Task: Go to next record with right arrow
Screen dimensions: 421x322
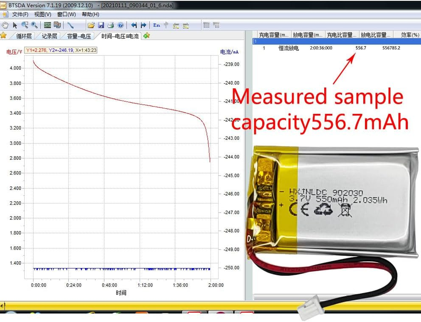Action: click(143, 25)
